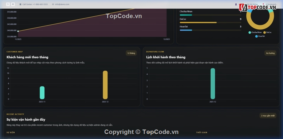Toggle DaCoc legend entry on donut chart
This screenshot has width=283, height=139.
tap(267, 32)
